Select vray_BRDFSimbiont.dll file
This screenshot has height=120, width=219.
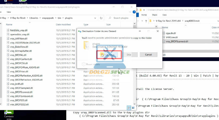tap(22, 96)
